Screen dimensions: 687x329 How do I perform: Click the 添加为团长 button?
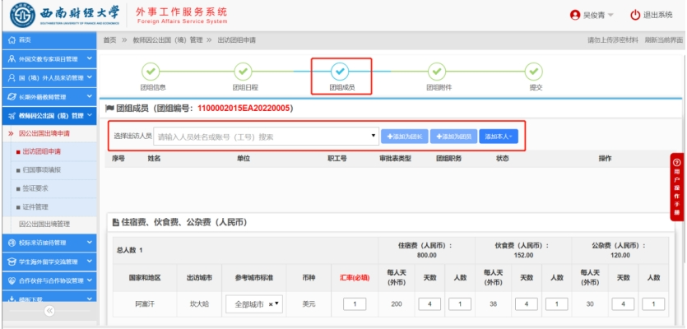click(405, 137)
